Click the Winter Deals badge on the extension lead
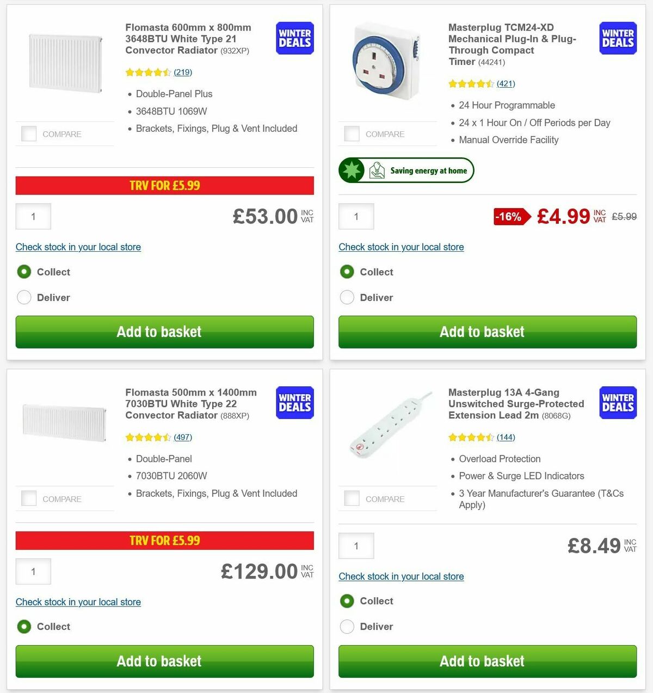Screen dimensions: 653x693 [617, 403]
